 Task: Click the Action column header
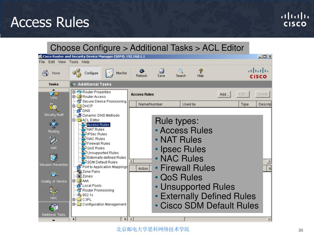pos(143,169)
